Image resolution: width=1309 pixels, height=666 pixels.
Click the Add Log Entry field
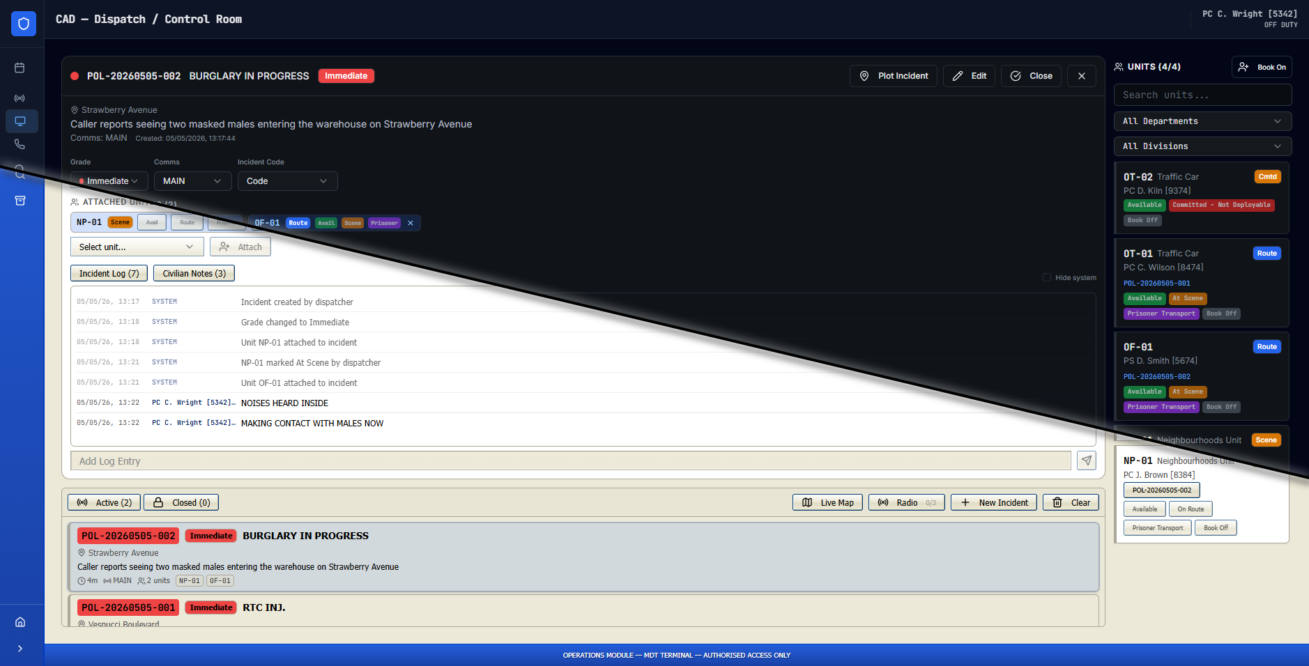click(x=571, y=460)
